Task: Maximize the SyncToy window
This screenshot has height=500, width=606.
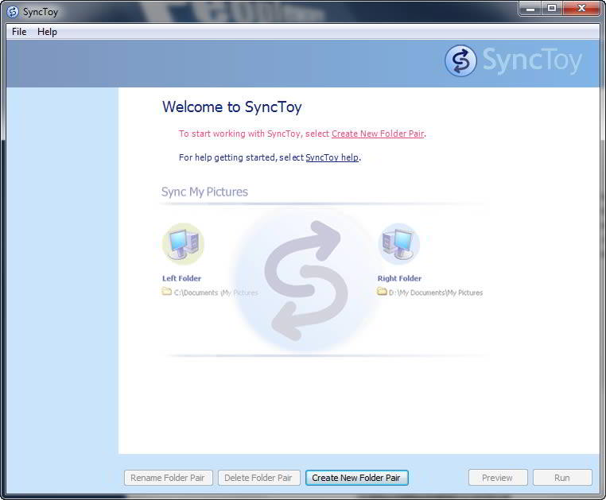Action: [552, 9]
